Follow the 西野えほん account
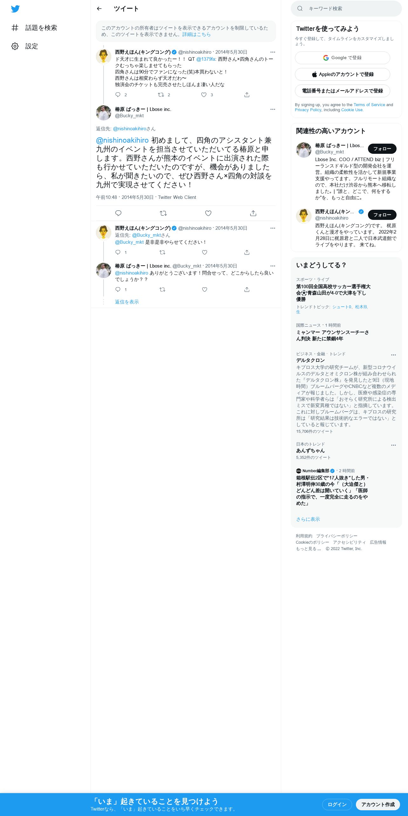 [x=382, y=215]
